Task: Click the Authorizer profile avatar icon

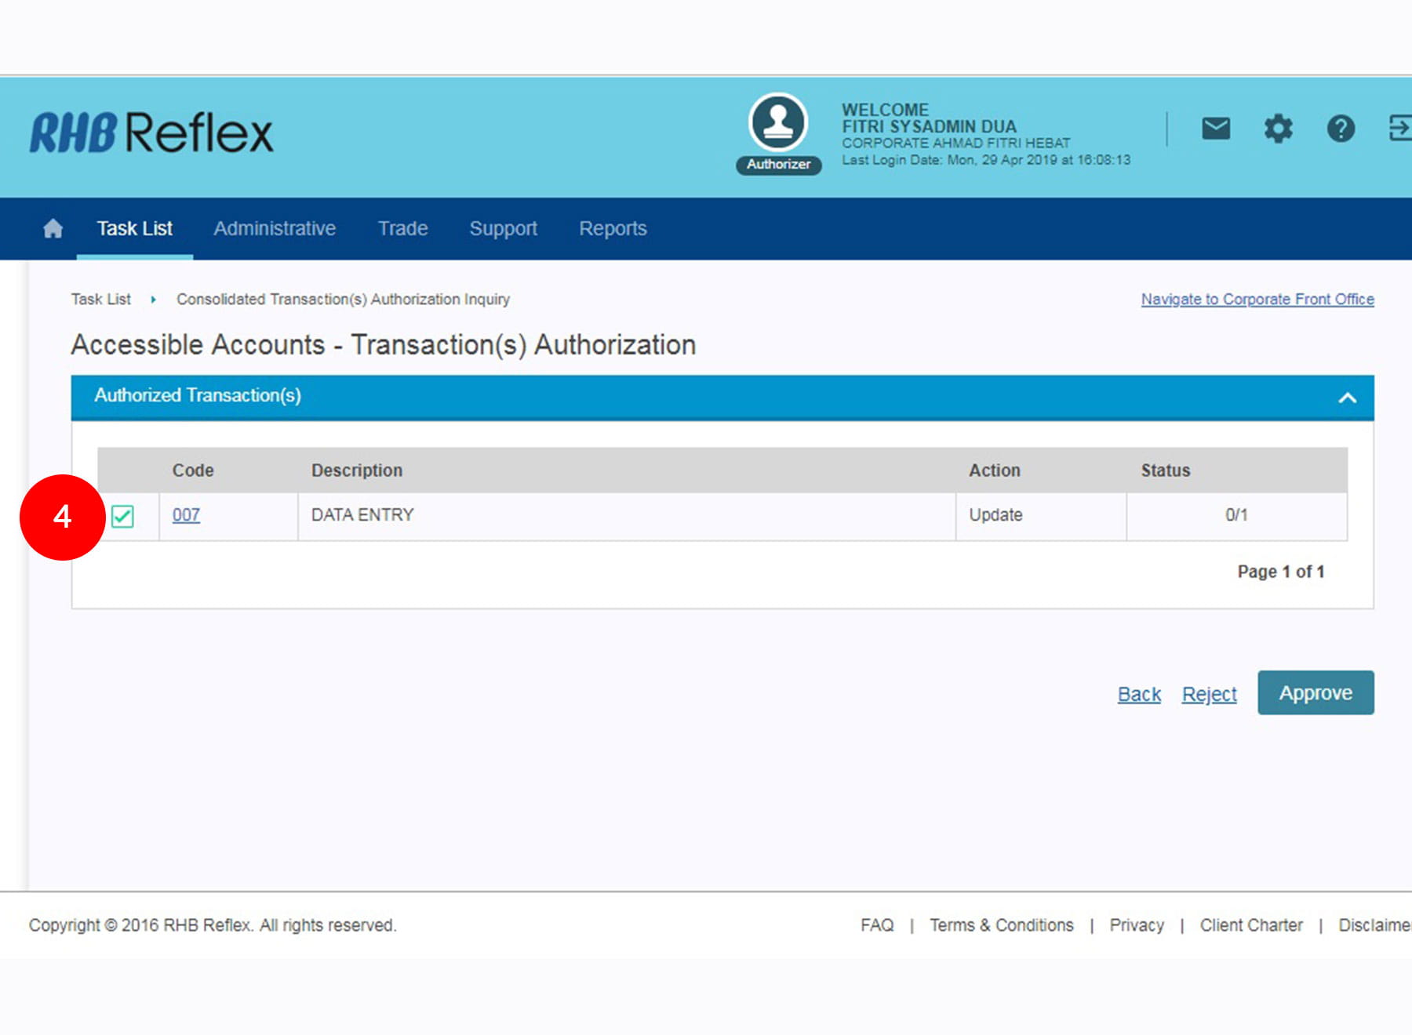Action: pos(777,122)
